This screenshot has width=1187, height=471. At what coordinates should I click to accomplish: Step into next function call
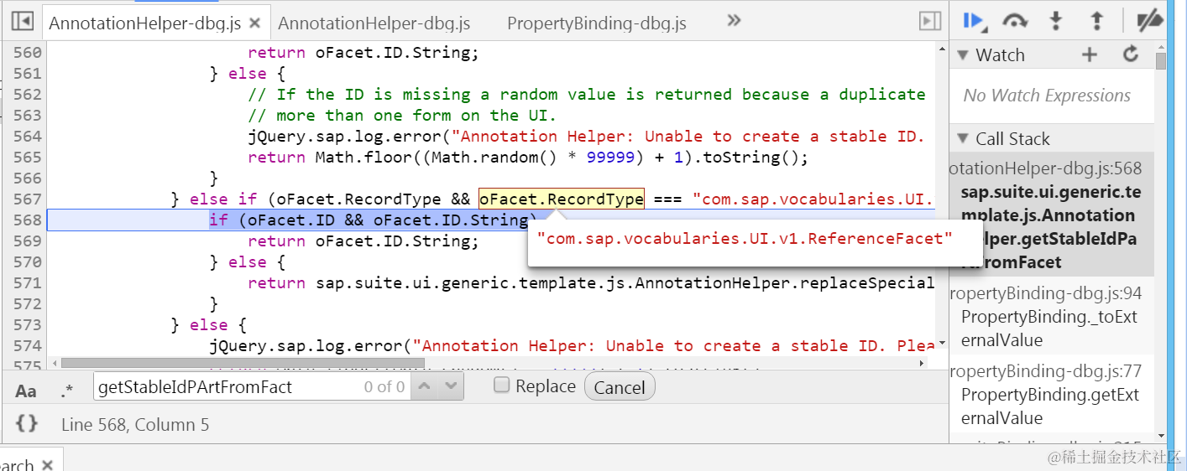(x=1056, y=21)
